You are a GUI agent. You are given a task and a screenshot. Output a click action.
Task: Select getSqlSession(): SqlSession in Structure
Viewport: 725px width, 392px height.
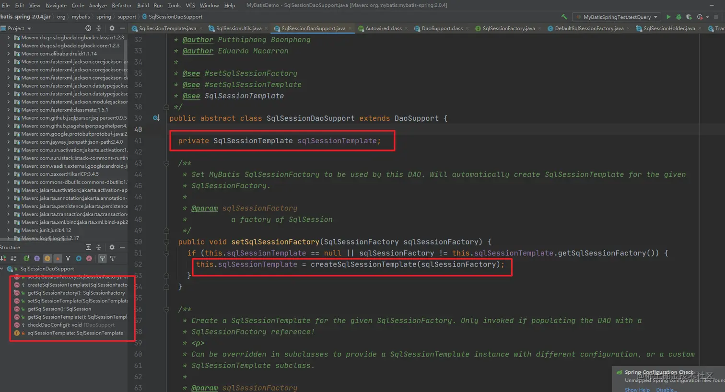click(59, 309)
